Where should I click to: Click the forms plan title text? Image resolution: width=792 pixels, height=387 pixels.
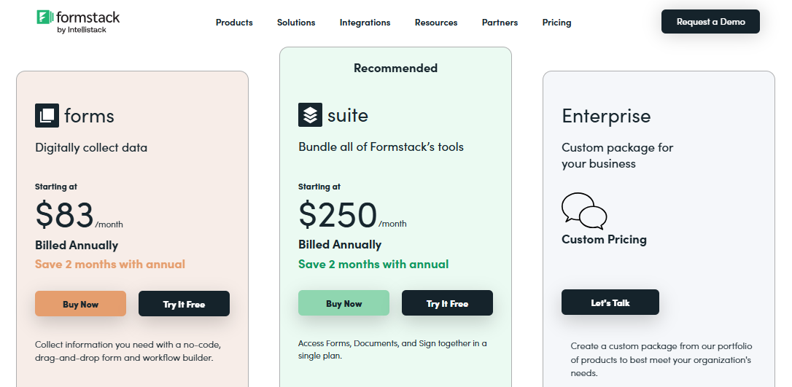(x=89, y=116)
